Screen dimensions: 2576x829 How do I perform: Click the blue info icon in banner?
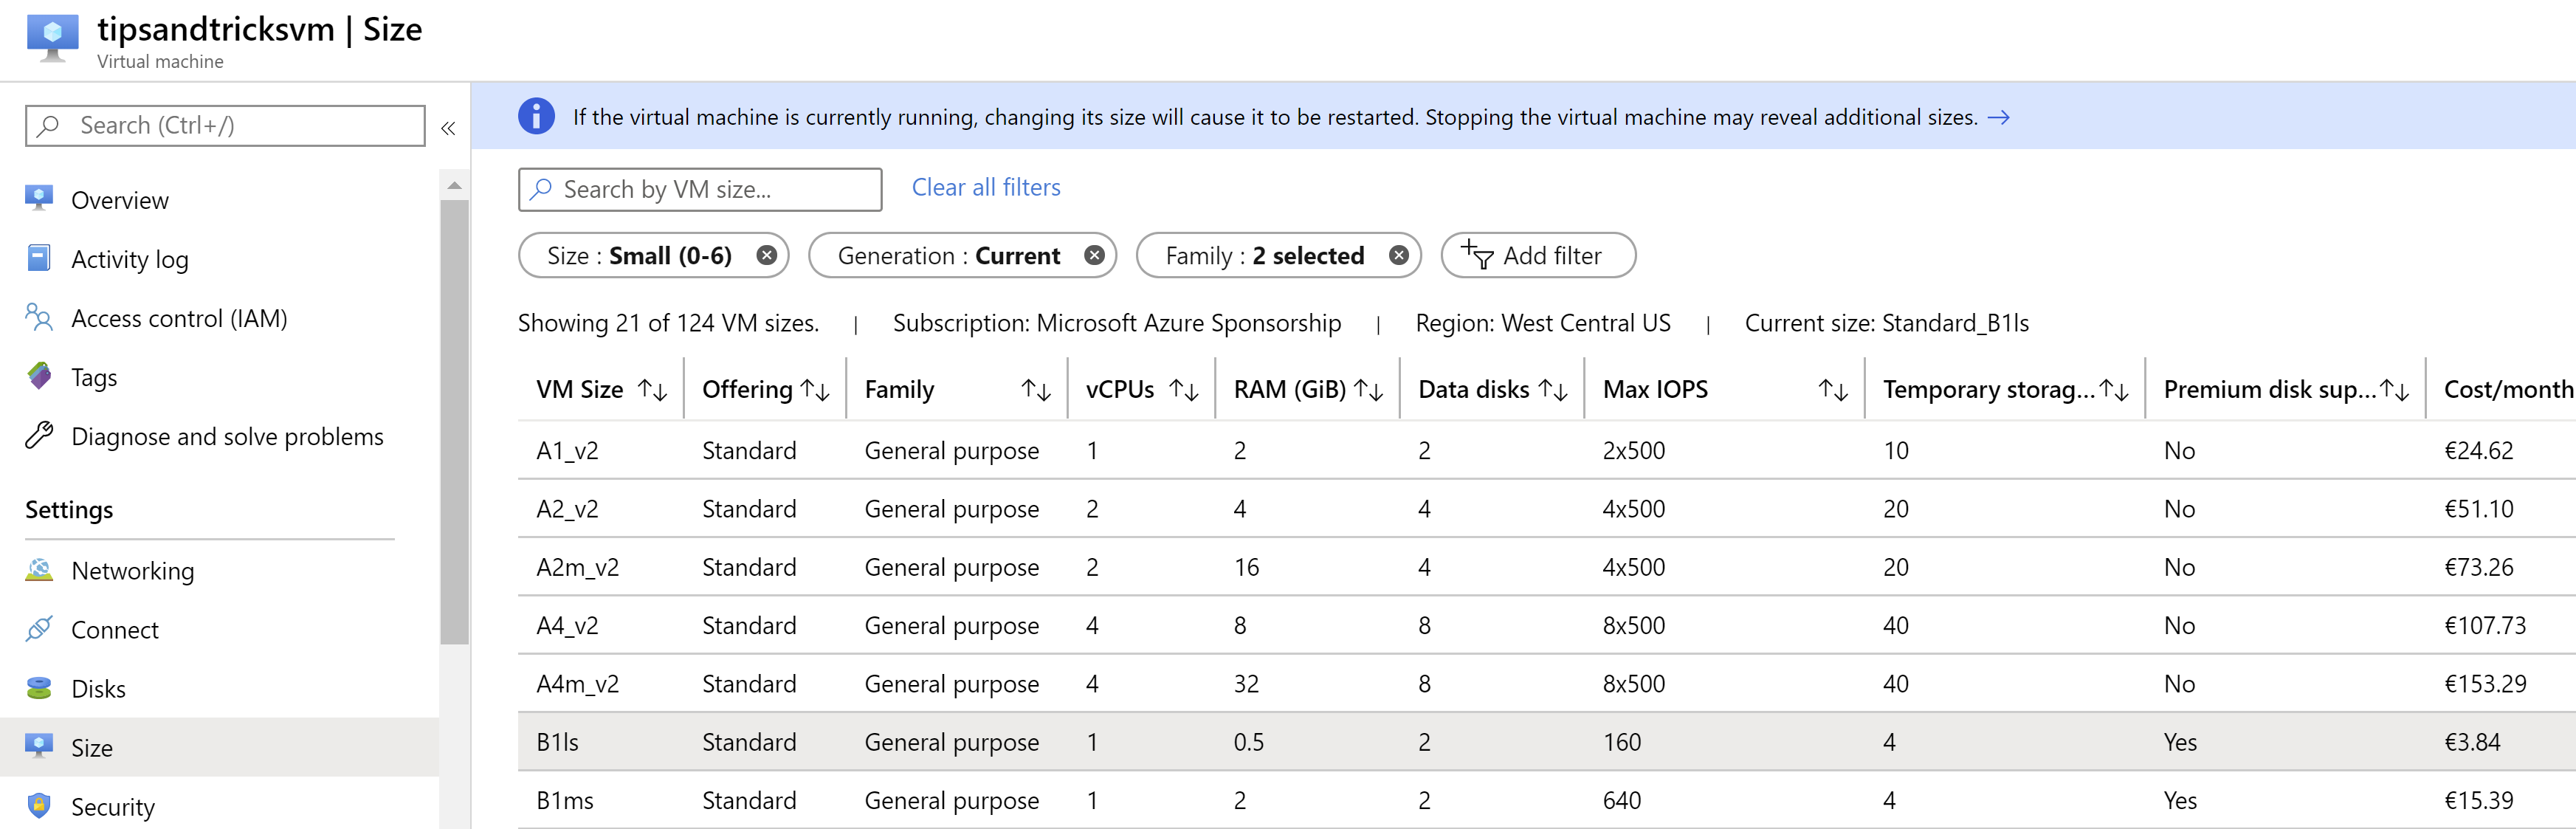pyautogui.click(x=536, y=117)
